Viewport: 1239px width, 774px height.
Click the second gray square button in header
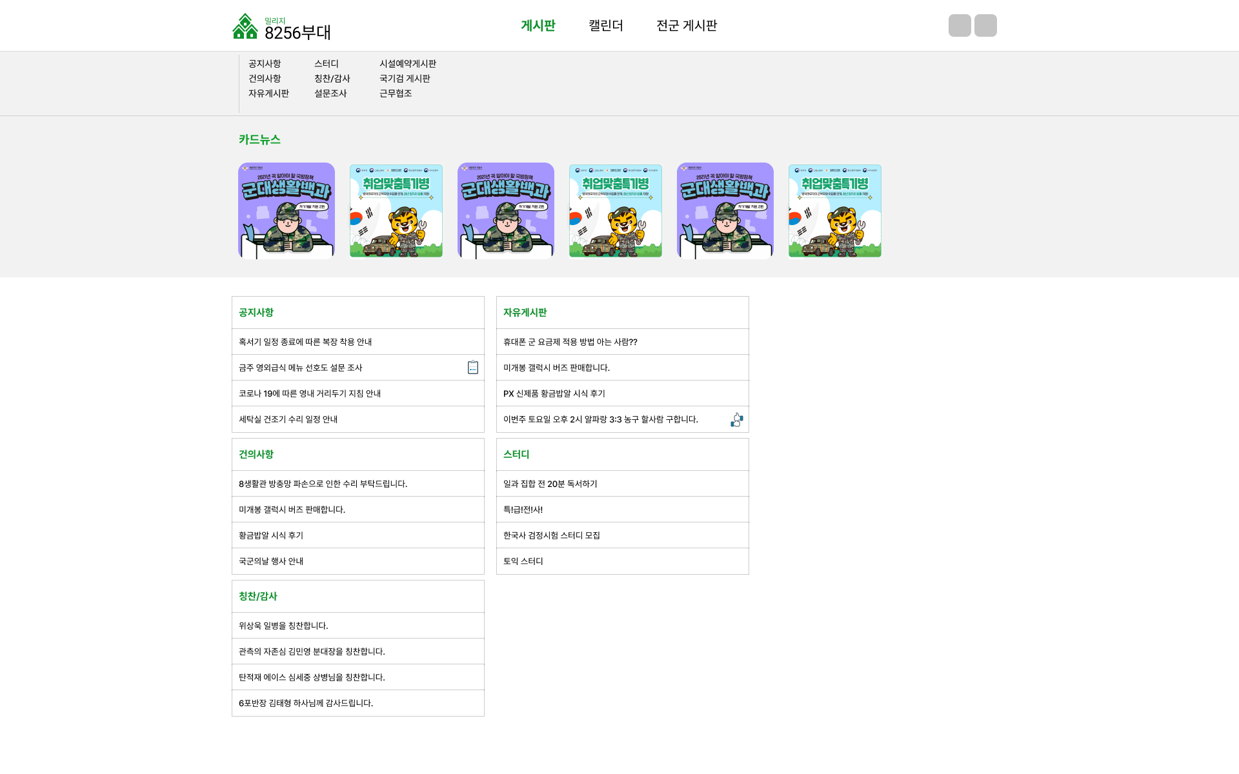985,25
